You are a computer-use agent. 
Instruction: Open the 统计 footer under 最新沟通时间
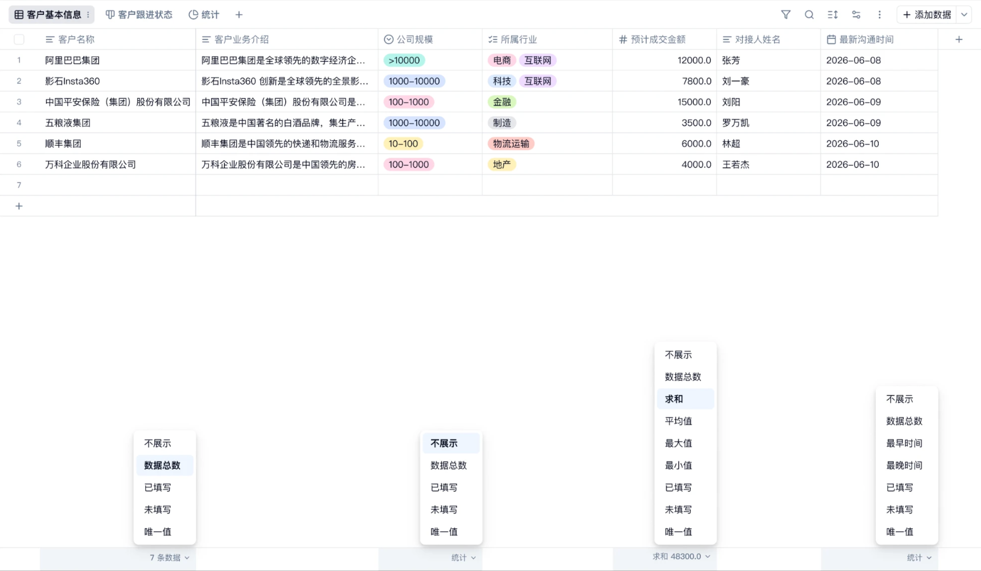(919, 558)
